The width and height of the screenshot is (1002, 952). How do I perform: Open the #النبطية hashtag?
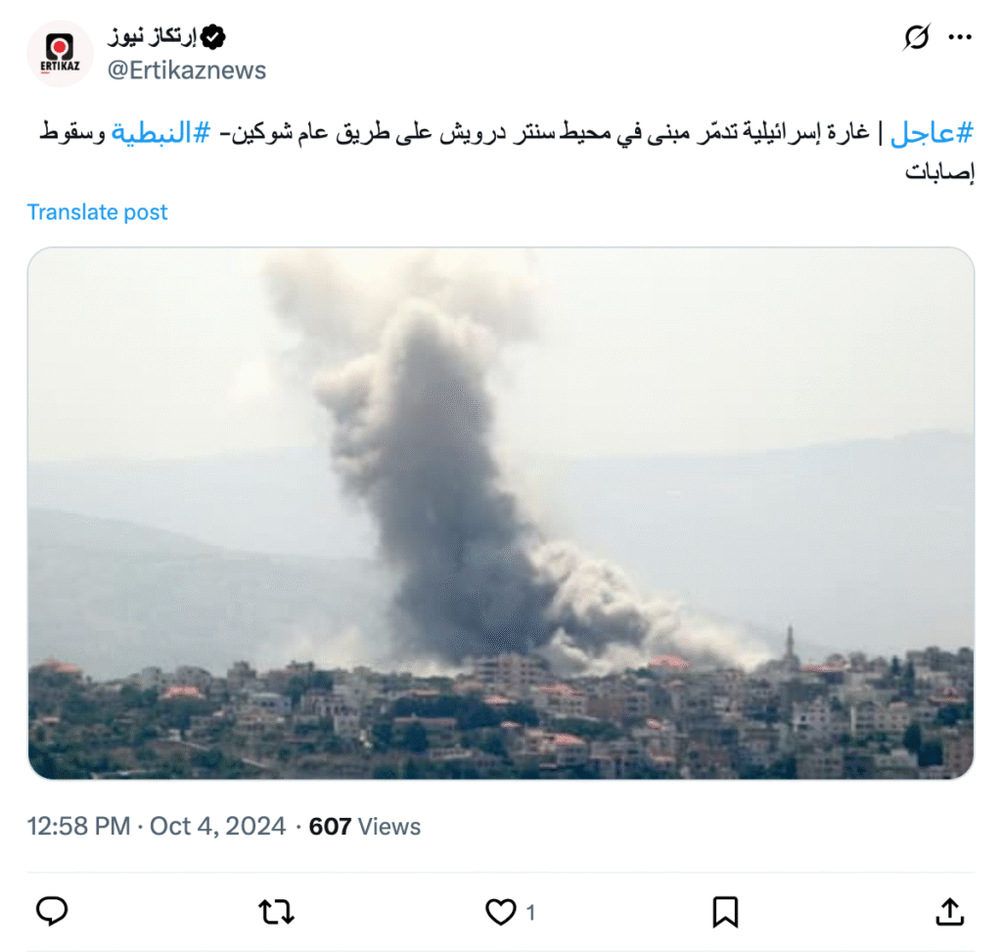[x=161, y=133]
